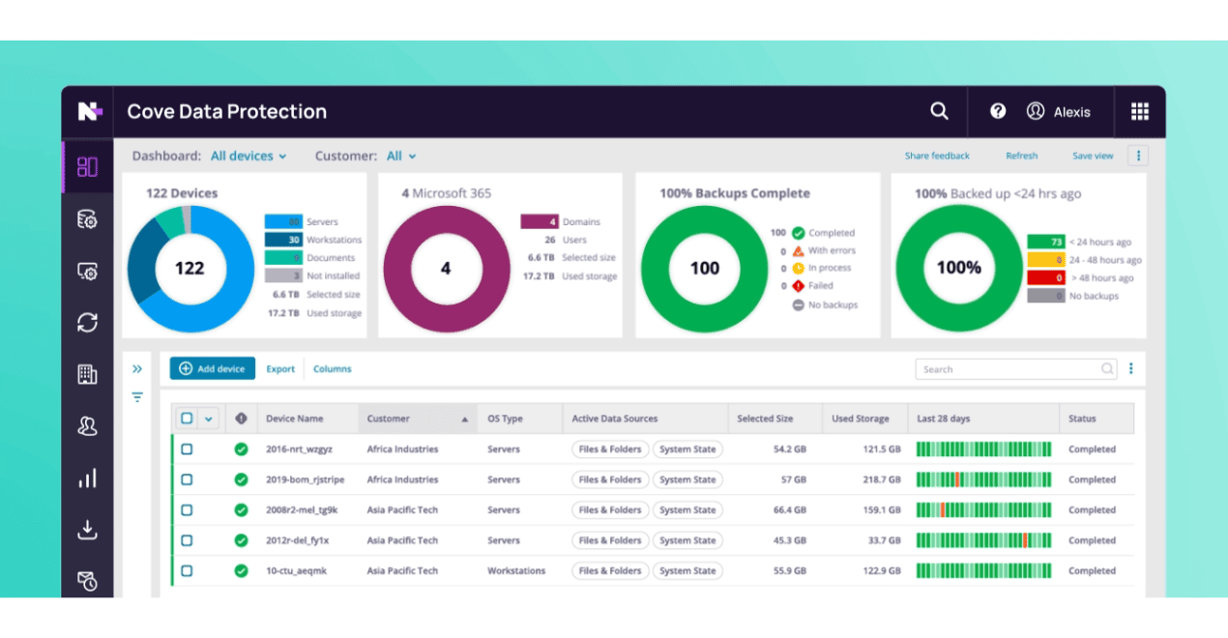Image resolution: width=1228 pixels, height=638 pixels.
Task: Expand the side panel double chevron
Action: pyautogui.click(x=137, y=368)
